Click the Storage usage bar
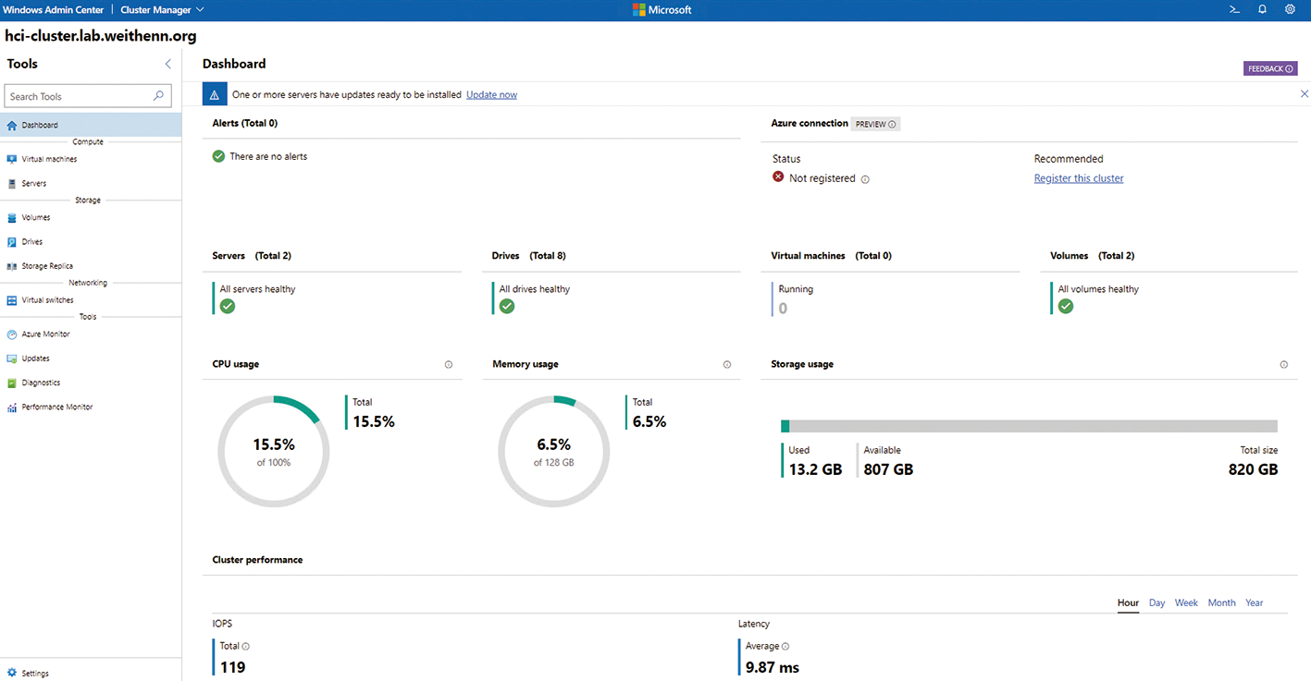 click(x=1030, y=426)
